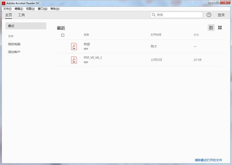Open the 窗口 menu
The width and height of the screenshot is (232, 165).
click(x=43, y=9)
